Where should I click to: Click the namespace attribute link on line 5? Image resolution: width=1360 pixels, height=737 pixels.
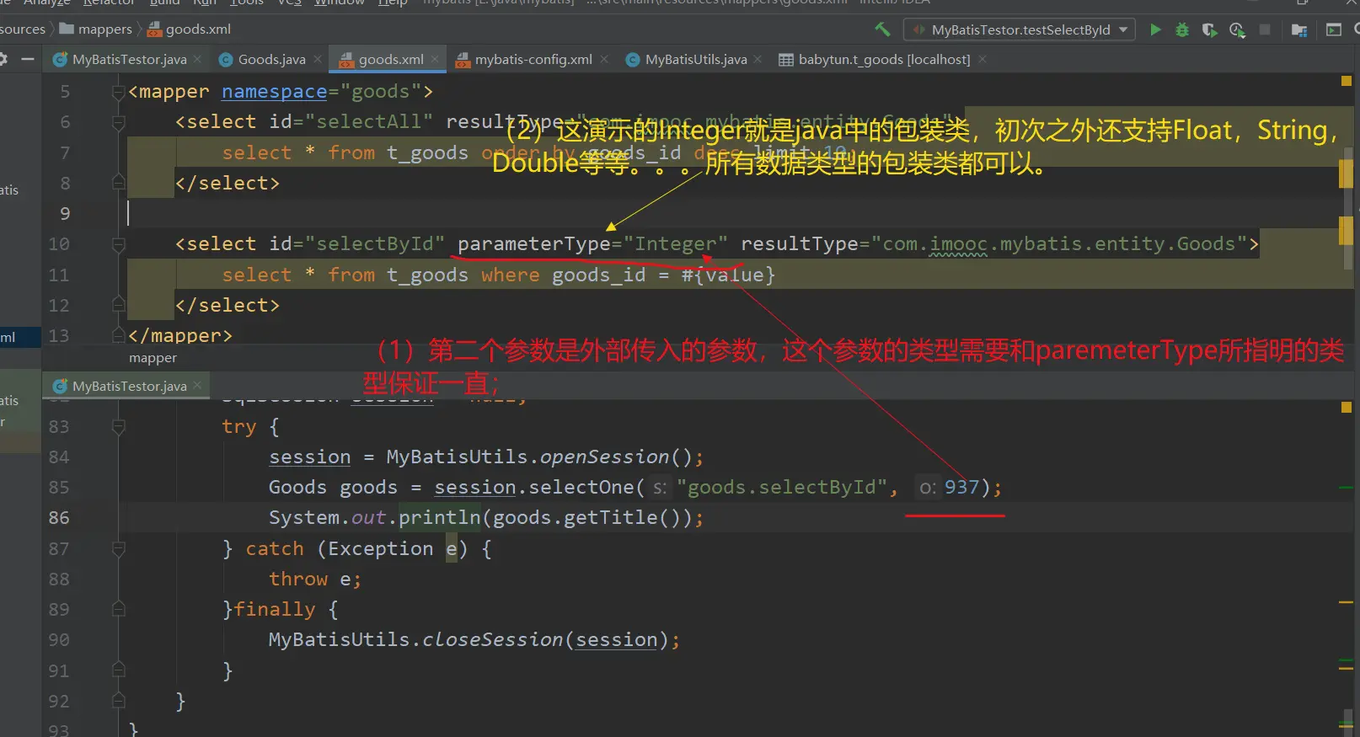tap(274, 92)
